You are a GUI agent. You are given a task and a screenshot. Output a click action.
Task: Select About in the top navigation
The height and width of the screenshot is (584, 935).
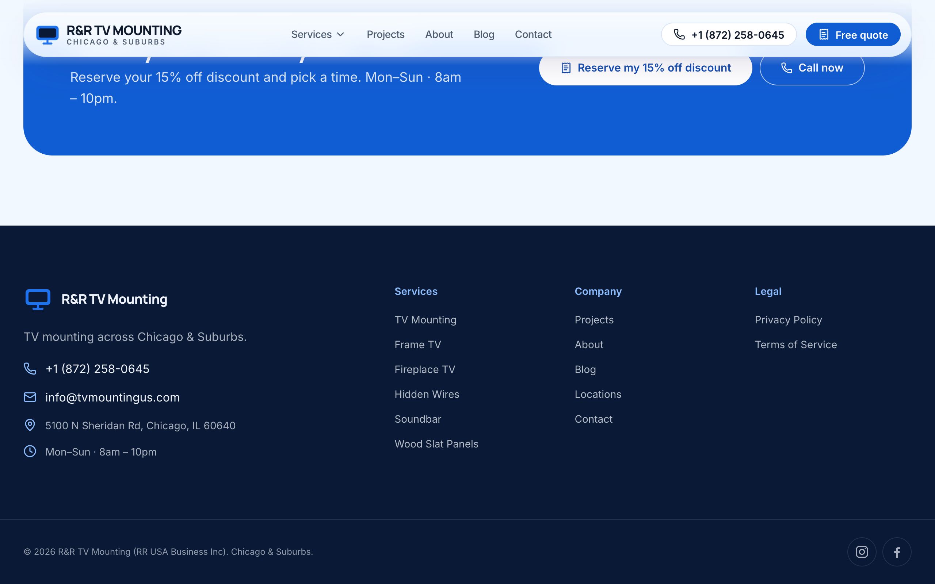pyautogui.click(x=439, y=34)
